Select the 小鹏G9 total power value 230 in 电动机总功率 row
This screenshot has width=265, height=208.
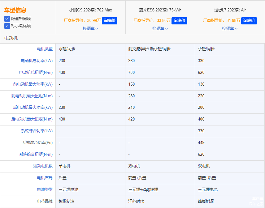pos(62,61)
